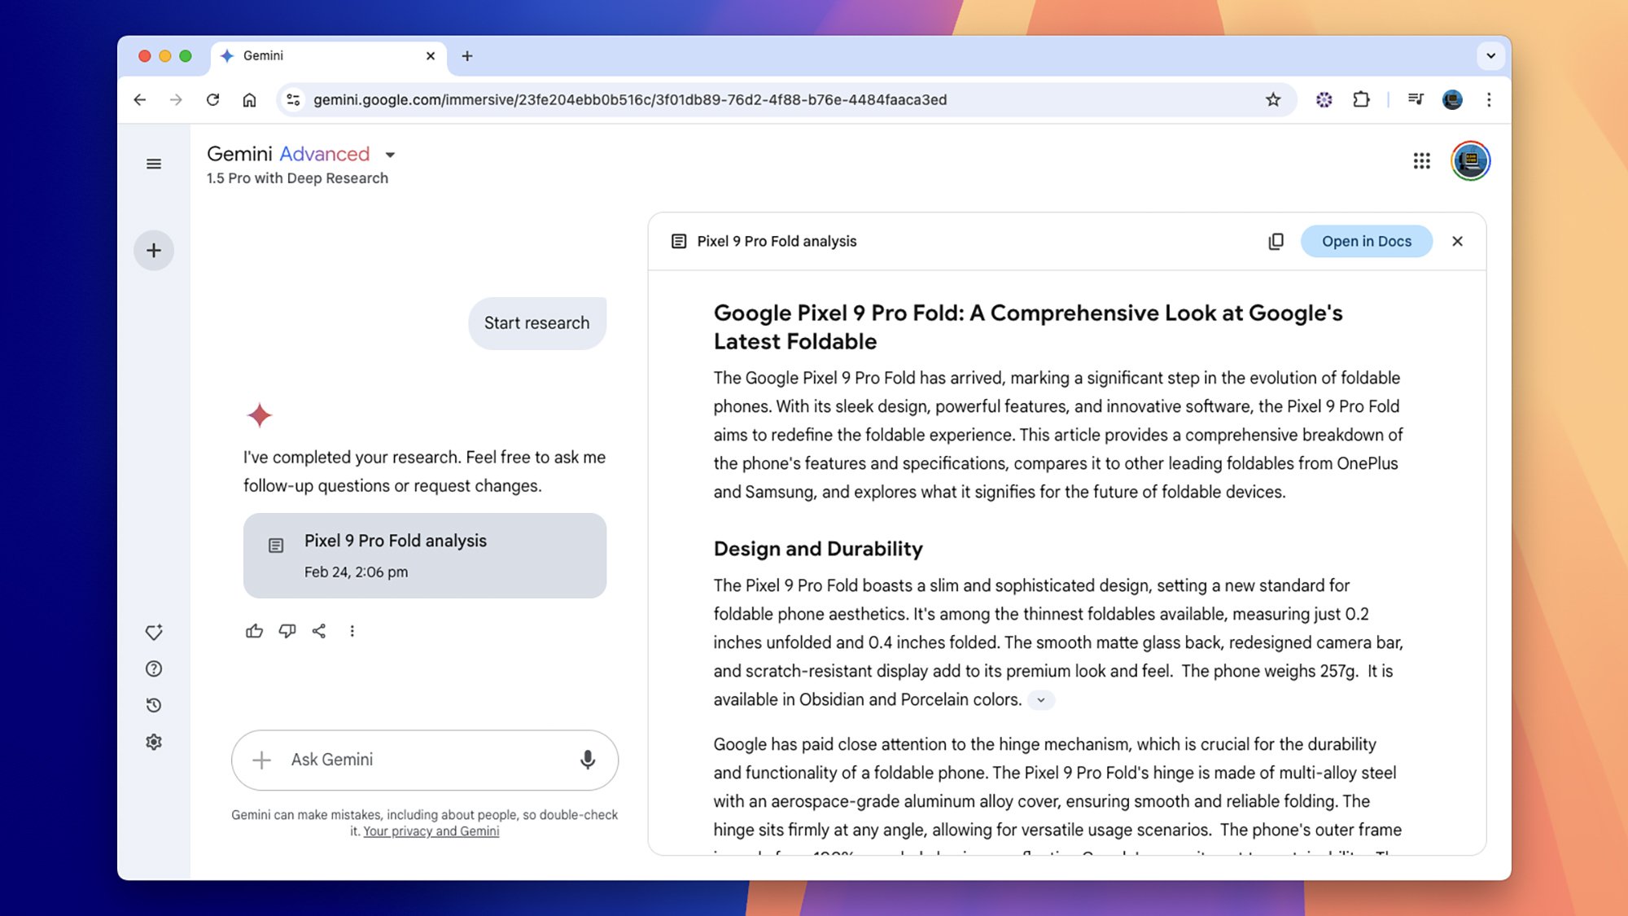Viewport: 1628px width, 916px height.
Task: Share the Gemini response
Action: [x=319, y=631]
